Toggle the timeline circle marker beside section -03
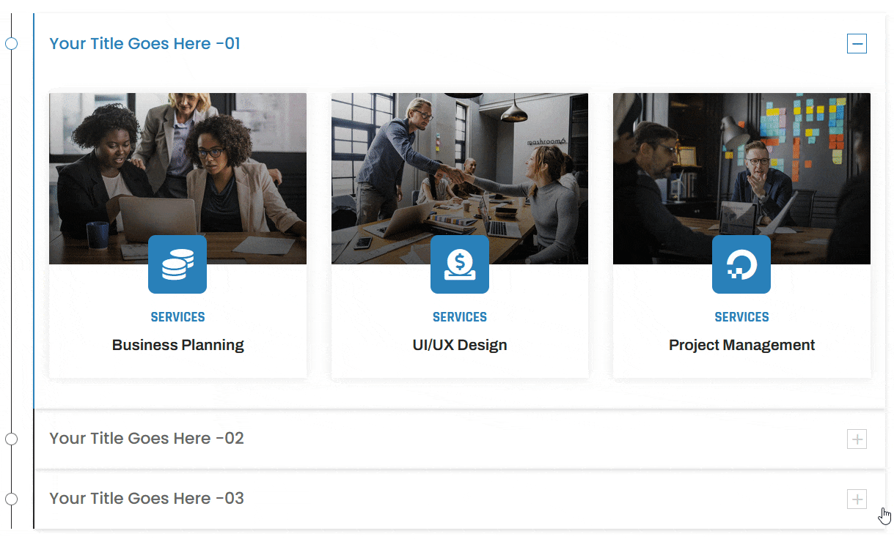This screenshot has height=539, width=894. (11, 499)
